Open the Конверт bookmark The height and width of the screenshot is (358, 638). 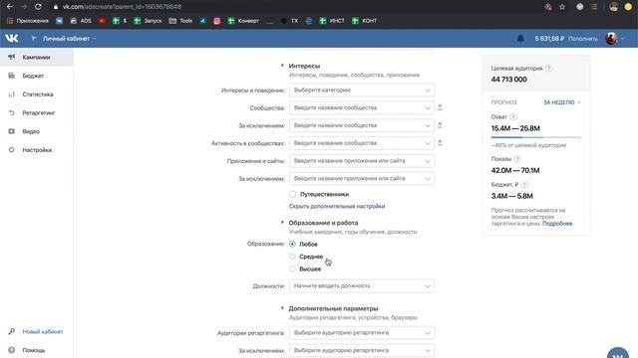point(243,21)
